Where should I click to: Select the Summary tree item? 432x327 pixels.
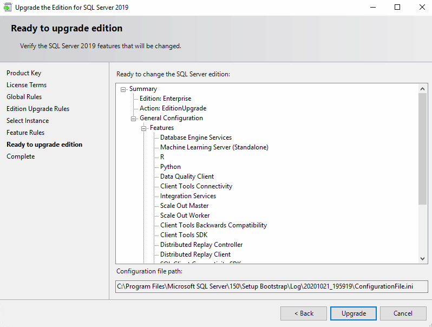(143, 89)
